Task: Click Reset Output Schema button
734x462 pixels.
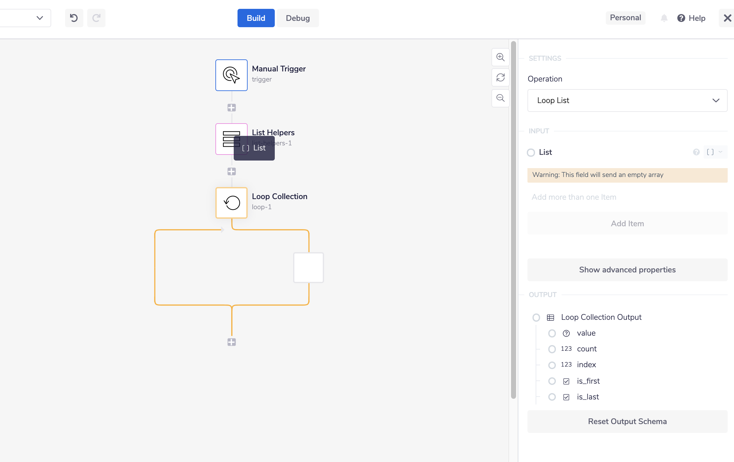Action: point(627,422)
